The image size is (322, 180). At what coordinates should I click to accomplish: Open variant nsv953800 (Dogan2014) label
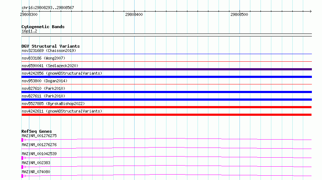(45, 81)
